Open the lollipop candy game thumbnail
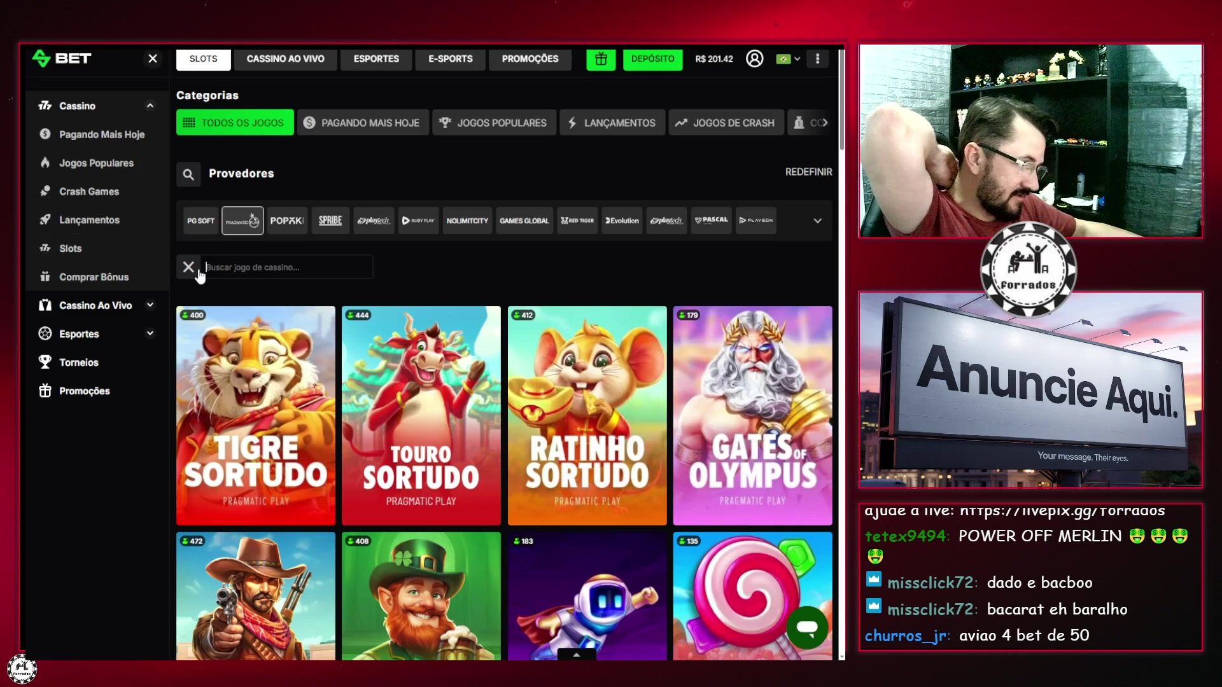1222x687 pixels. click(752, 596)
